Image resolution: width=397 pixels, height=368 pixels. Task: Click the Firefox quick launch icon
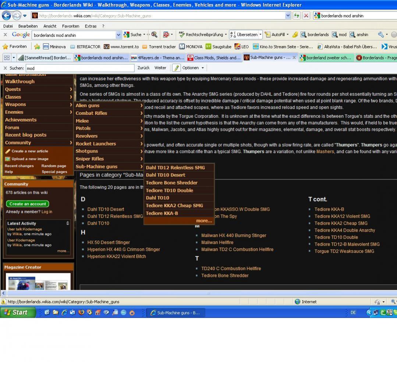click(x=81, y=312)
